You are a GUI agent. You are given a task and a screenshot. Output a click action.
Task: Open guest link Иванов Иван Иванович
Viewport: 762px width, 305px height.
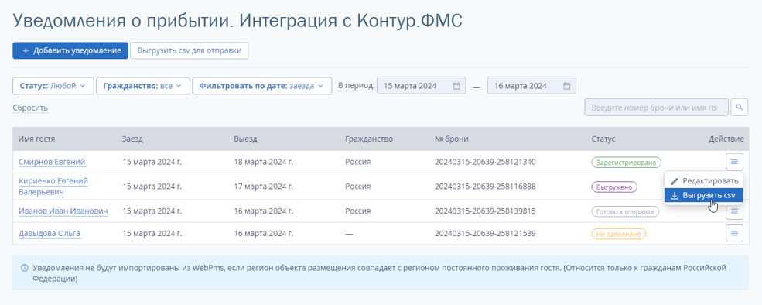[63, 211]
